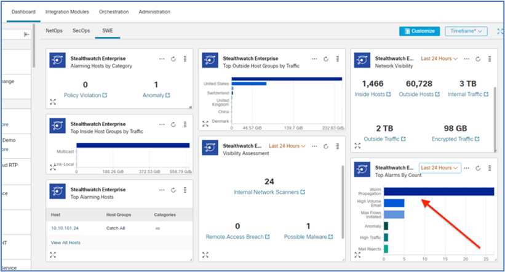Change Last 24 Hours on Top Alarms By Count
The height and width of the screenshot is (272, 505).
(x=440, y=168)
